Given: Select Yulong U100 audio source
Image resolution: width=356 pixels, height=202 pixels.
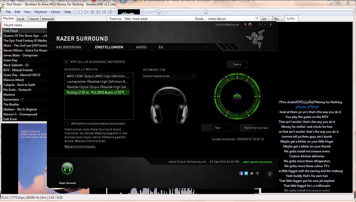Looking at the screenshot, I should point(97,92).
